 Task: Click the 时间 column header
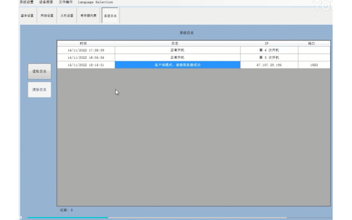(x=86, y=44)
